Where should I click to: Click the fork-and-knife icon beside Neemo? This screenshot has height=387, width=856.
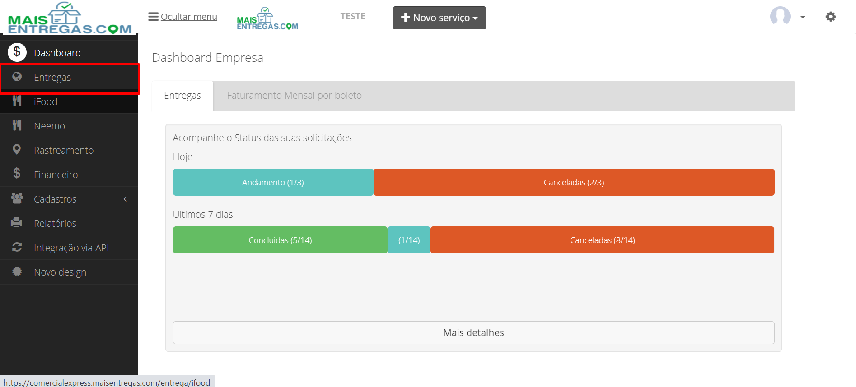[17, 125]
